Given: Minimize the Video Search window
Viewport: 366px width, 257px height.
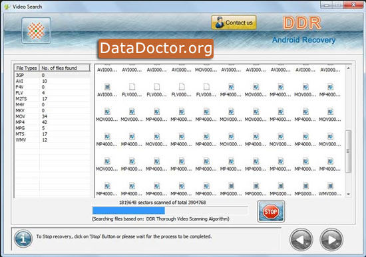Looking at the screenshot, I should [326, 5].
